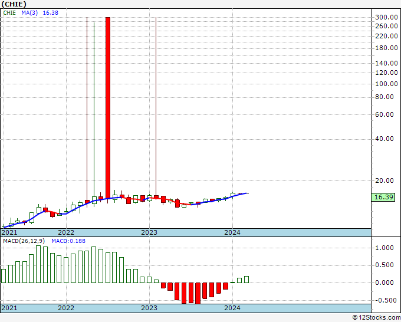The image size is (401, 322).
Task: Click the 0.500 MACD axis label
Action: (x=384, y=265)
